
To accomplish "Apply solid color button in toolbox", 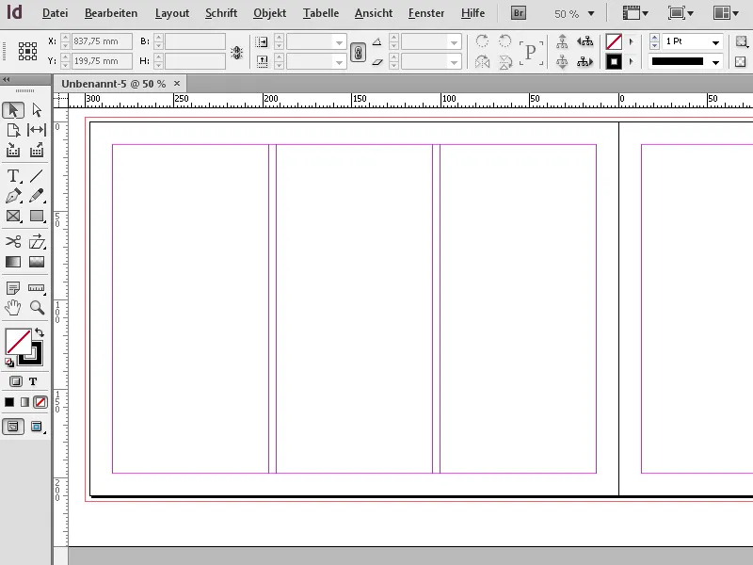I will coord(9,402).
